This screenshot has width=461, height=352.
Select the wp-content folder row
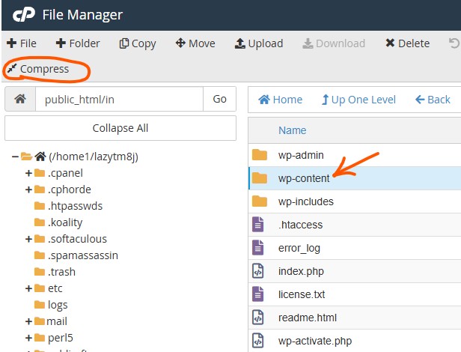tap(305, 178)
